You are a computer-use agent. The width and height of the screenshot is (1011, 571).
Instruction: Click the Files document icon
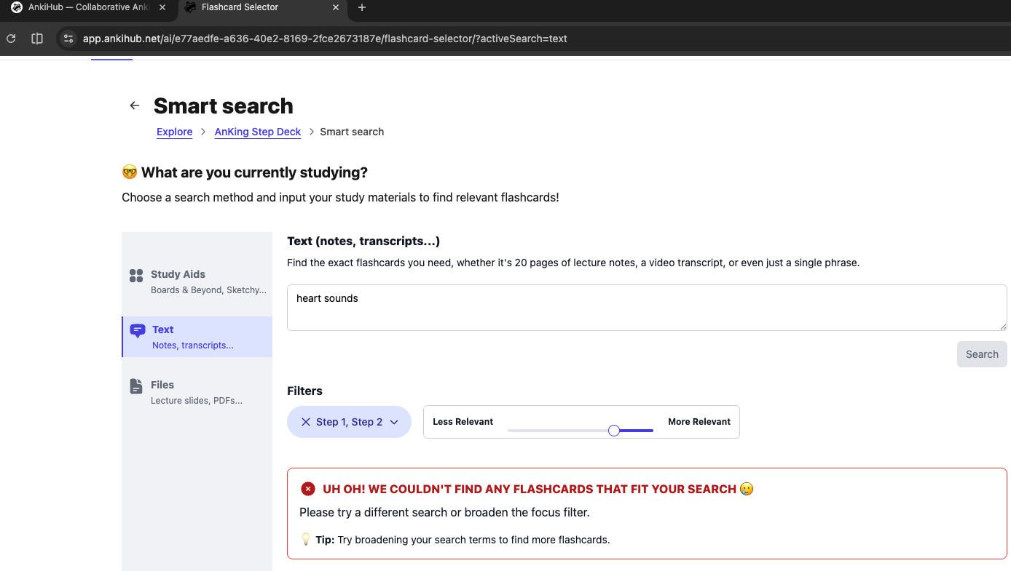click(x=136, y=386)
